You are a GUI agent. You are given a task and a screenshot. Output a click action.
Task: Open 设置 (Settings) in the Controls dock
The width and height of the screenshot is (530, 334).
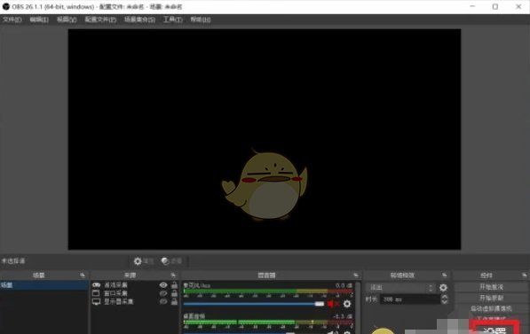click(494, 329)
